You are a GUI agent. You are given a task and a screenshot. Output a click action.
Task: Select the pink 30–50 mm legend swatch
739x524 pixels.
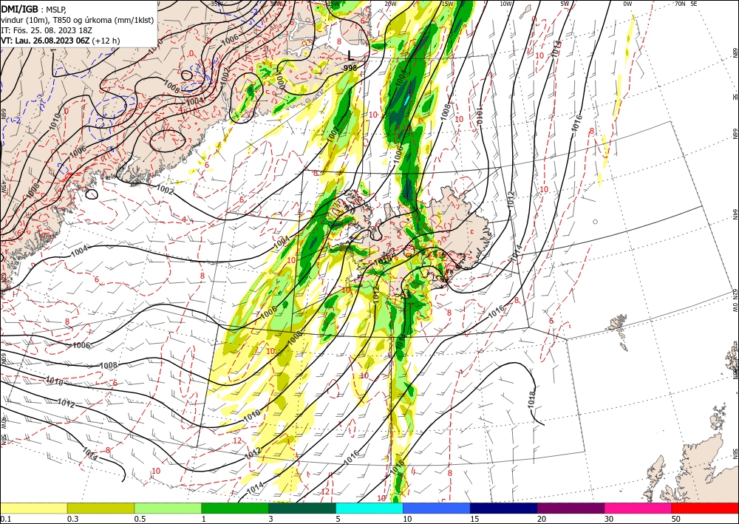click(638, 508)
